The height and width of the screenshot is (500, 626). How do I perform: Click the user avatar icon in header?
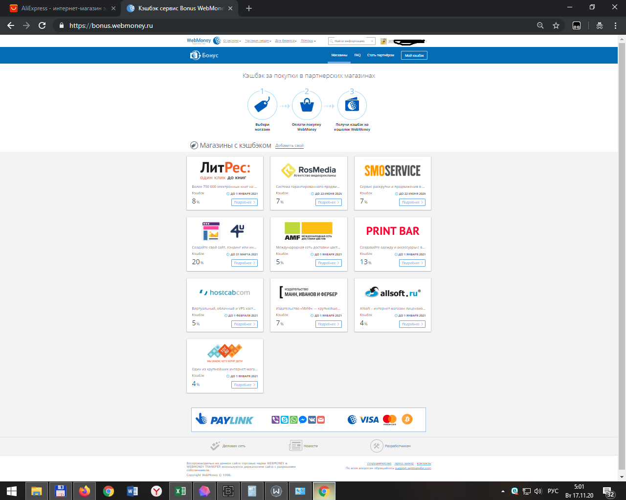pyautogui.click(x=384, y=41)
